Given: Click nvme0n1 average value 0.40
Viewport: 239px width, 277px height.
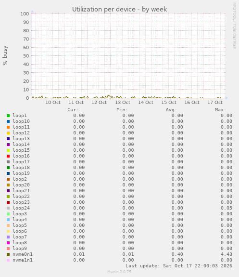Looking at the screenshot, I should point(177,254).
